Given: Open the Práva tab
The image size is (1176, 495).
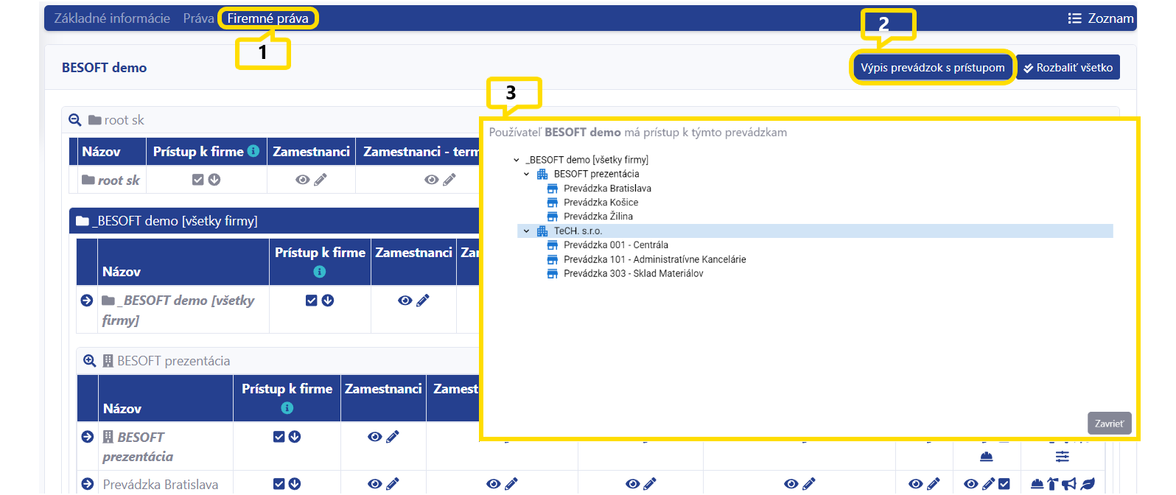Looking at the screenshot, I should [198, 18].
